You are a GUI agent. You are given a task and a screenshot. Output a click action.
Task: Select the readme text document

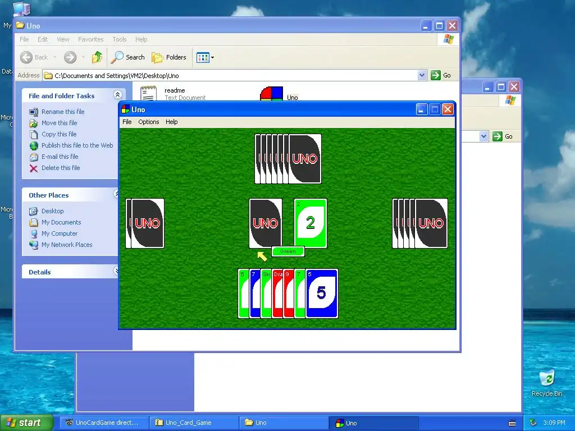(174, 93)
